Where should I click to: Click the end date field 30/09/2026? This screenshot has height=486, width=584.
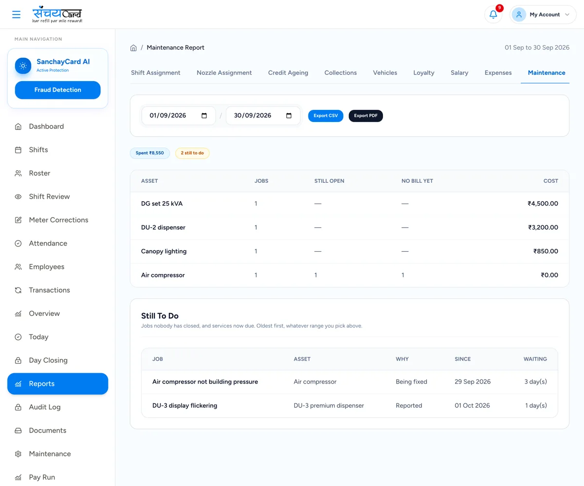point(263,116)
